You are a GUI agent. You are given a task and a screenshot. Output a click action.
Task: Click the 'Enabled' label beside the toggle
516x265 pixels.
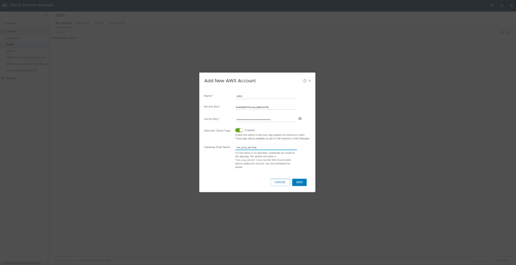250,130
